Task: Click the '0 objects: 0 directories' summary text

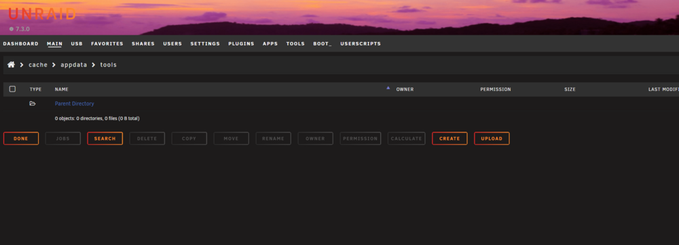Action: coord(97,118)
